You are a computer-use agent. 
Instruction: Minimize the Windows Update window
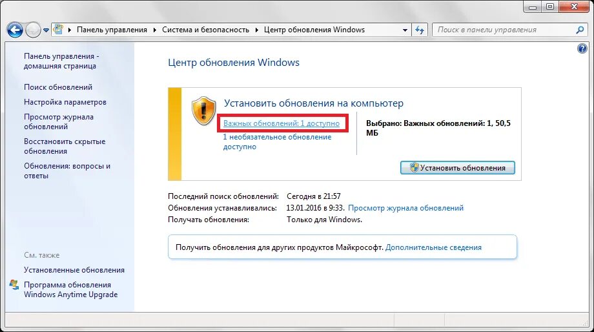pos(533,6)
